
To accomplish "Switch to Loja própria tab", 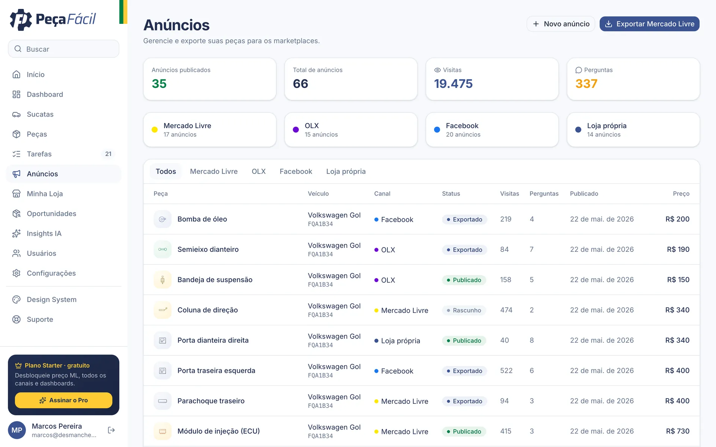I will (346, 171).
